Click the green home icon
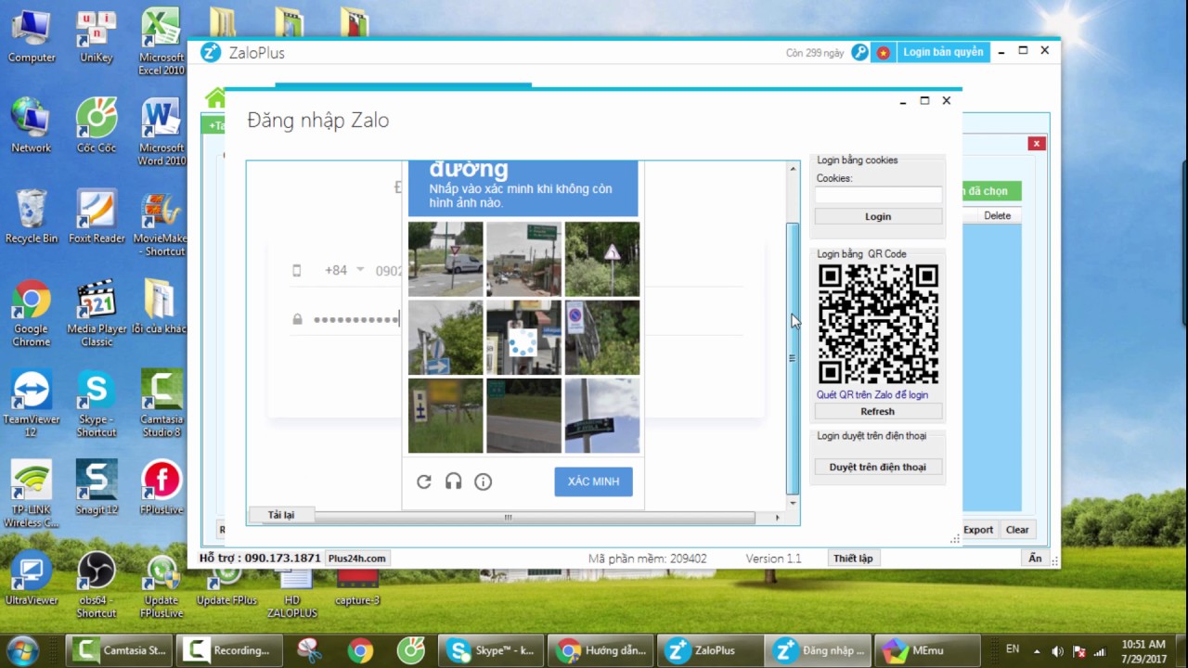The image size is (1188, 668). tap(215, 98)
